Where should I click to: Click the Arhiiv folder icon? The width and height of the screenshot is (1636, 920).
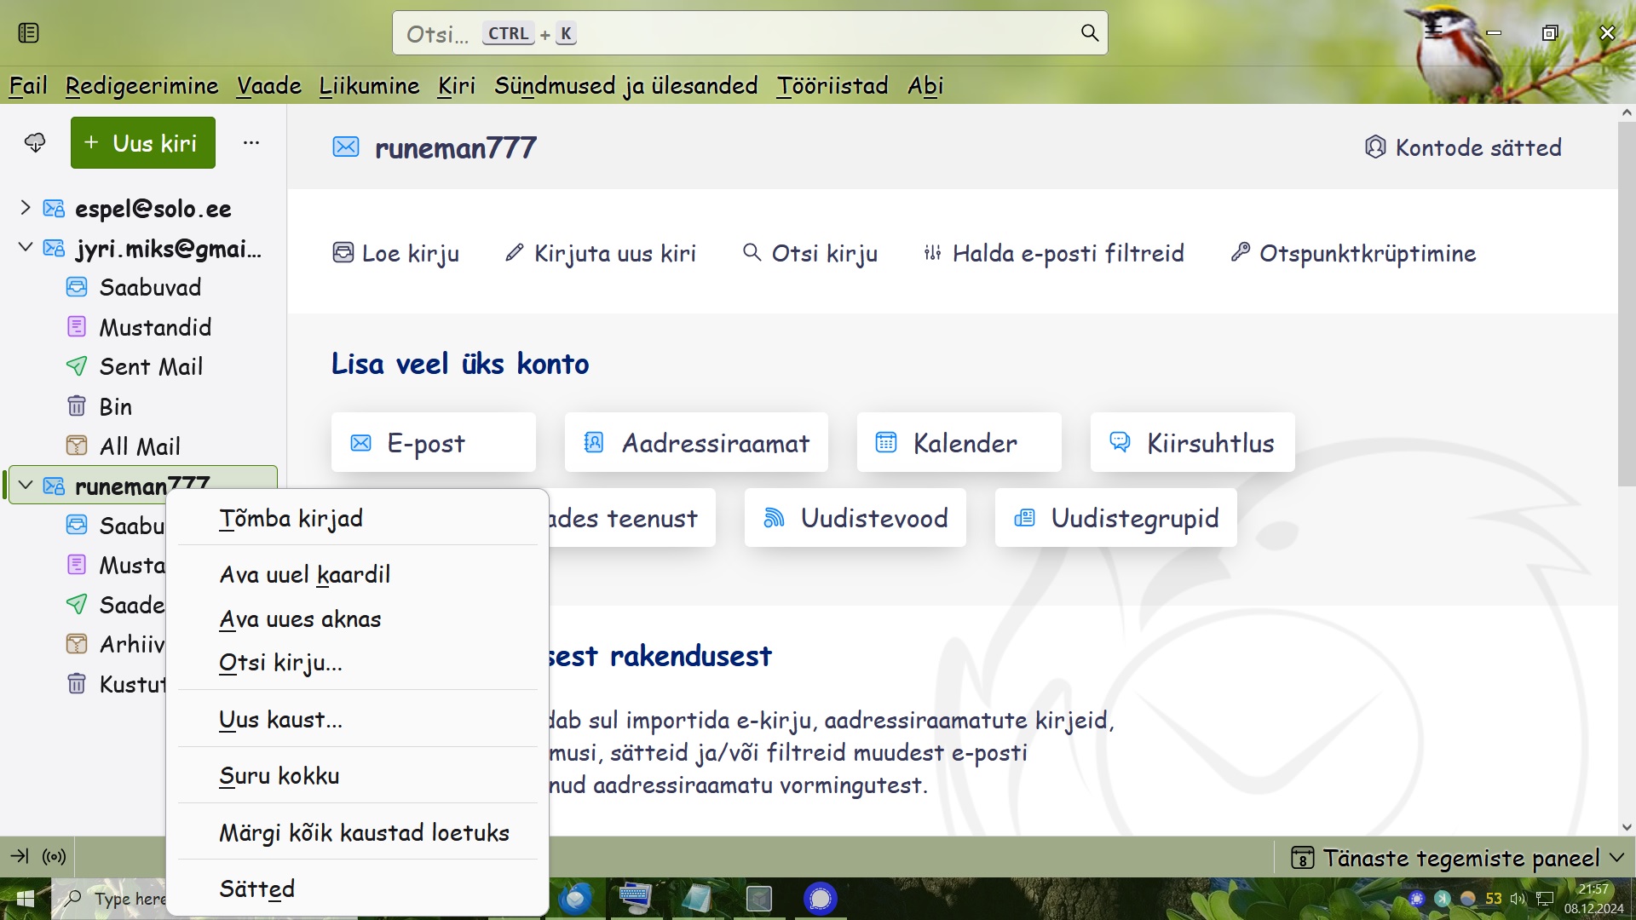pos(77,644)
